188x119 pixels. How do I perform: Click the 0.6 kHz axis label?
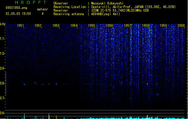(x=2, y=113)
